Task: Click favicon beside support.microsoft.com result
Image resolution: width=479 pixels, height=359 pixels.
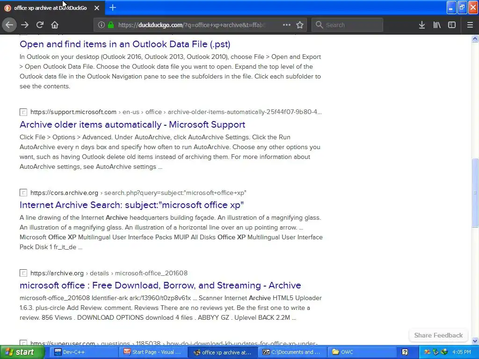Action: point(23,112)
